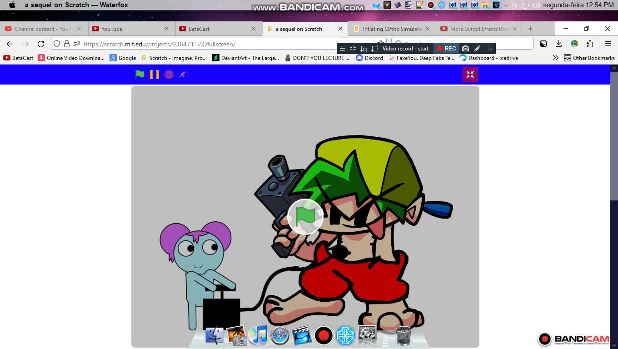Open the DON'T YOU LECTURE bookmark
This screenshot has height=349, width=618.
pos(317,58)
